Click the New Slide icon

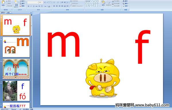coord(16,2)
